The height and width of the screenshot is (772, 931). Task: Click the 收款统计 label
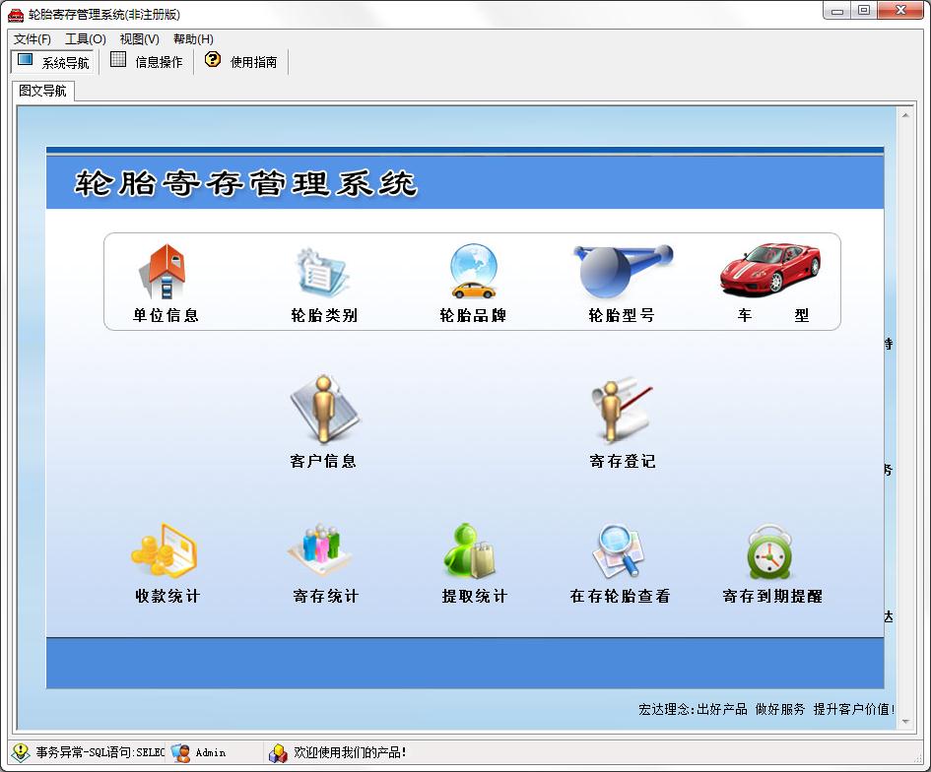click(167, 596)
